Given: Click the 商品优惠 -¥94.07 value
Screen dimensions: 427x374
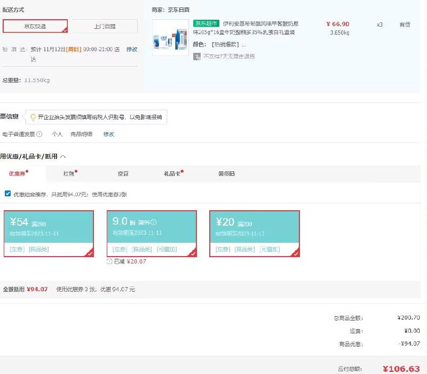Looking at the screenshot, I should tap(409, 344).
